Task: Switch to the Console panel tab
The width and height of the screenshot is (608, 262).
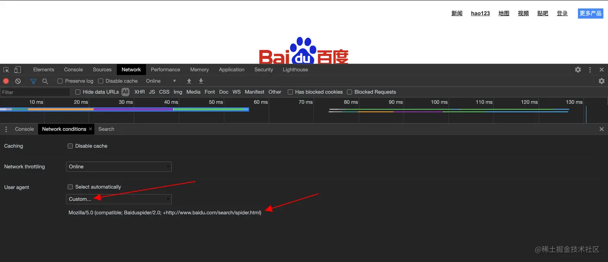Action: point(74,70)
